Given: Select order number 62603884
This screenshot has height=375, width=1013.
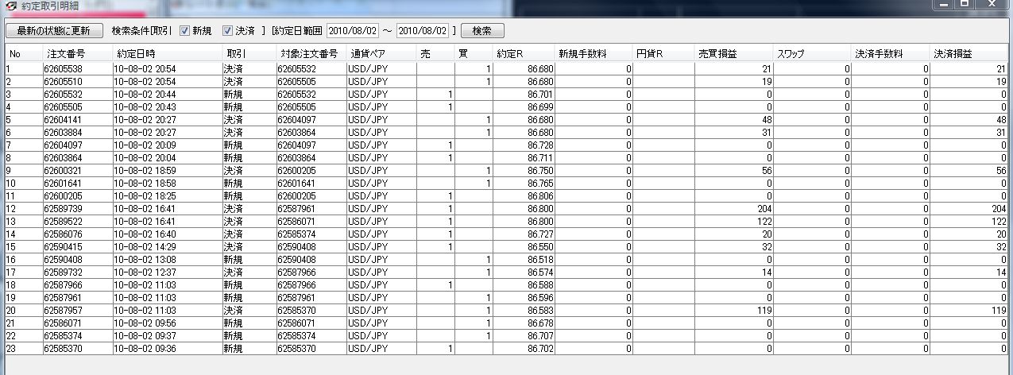Looking at the screenshot, I should [x=64, y=132].
